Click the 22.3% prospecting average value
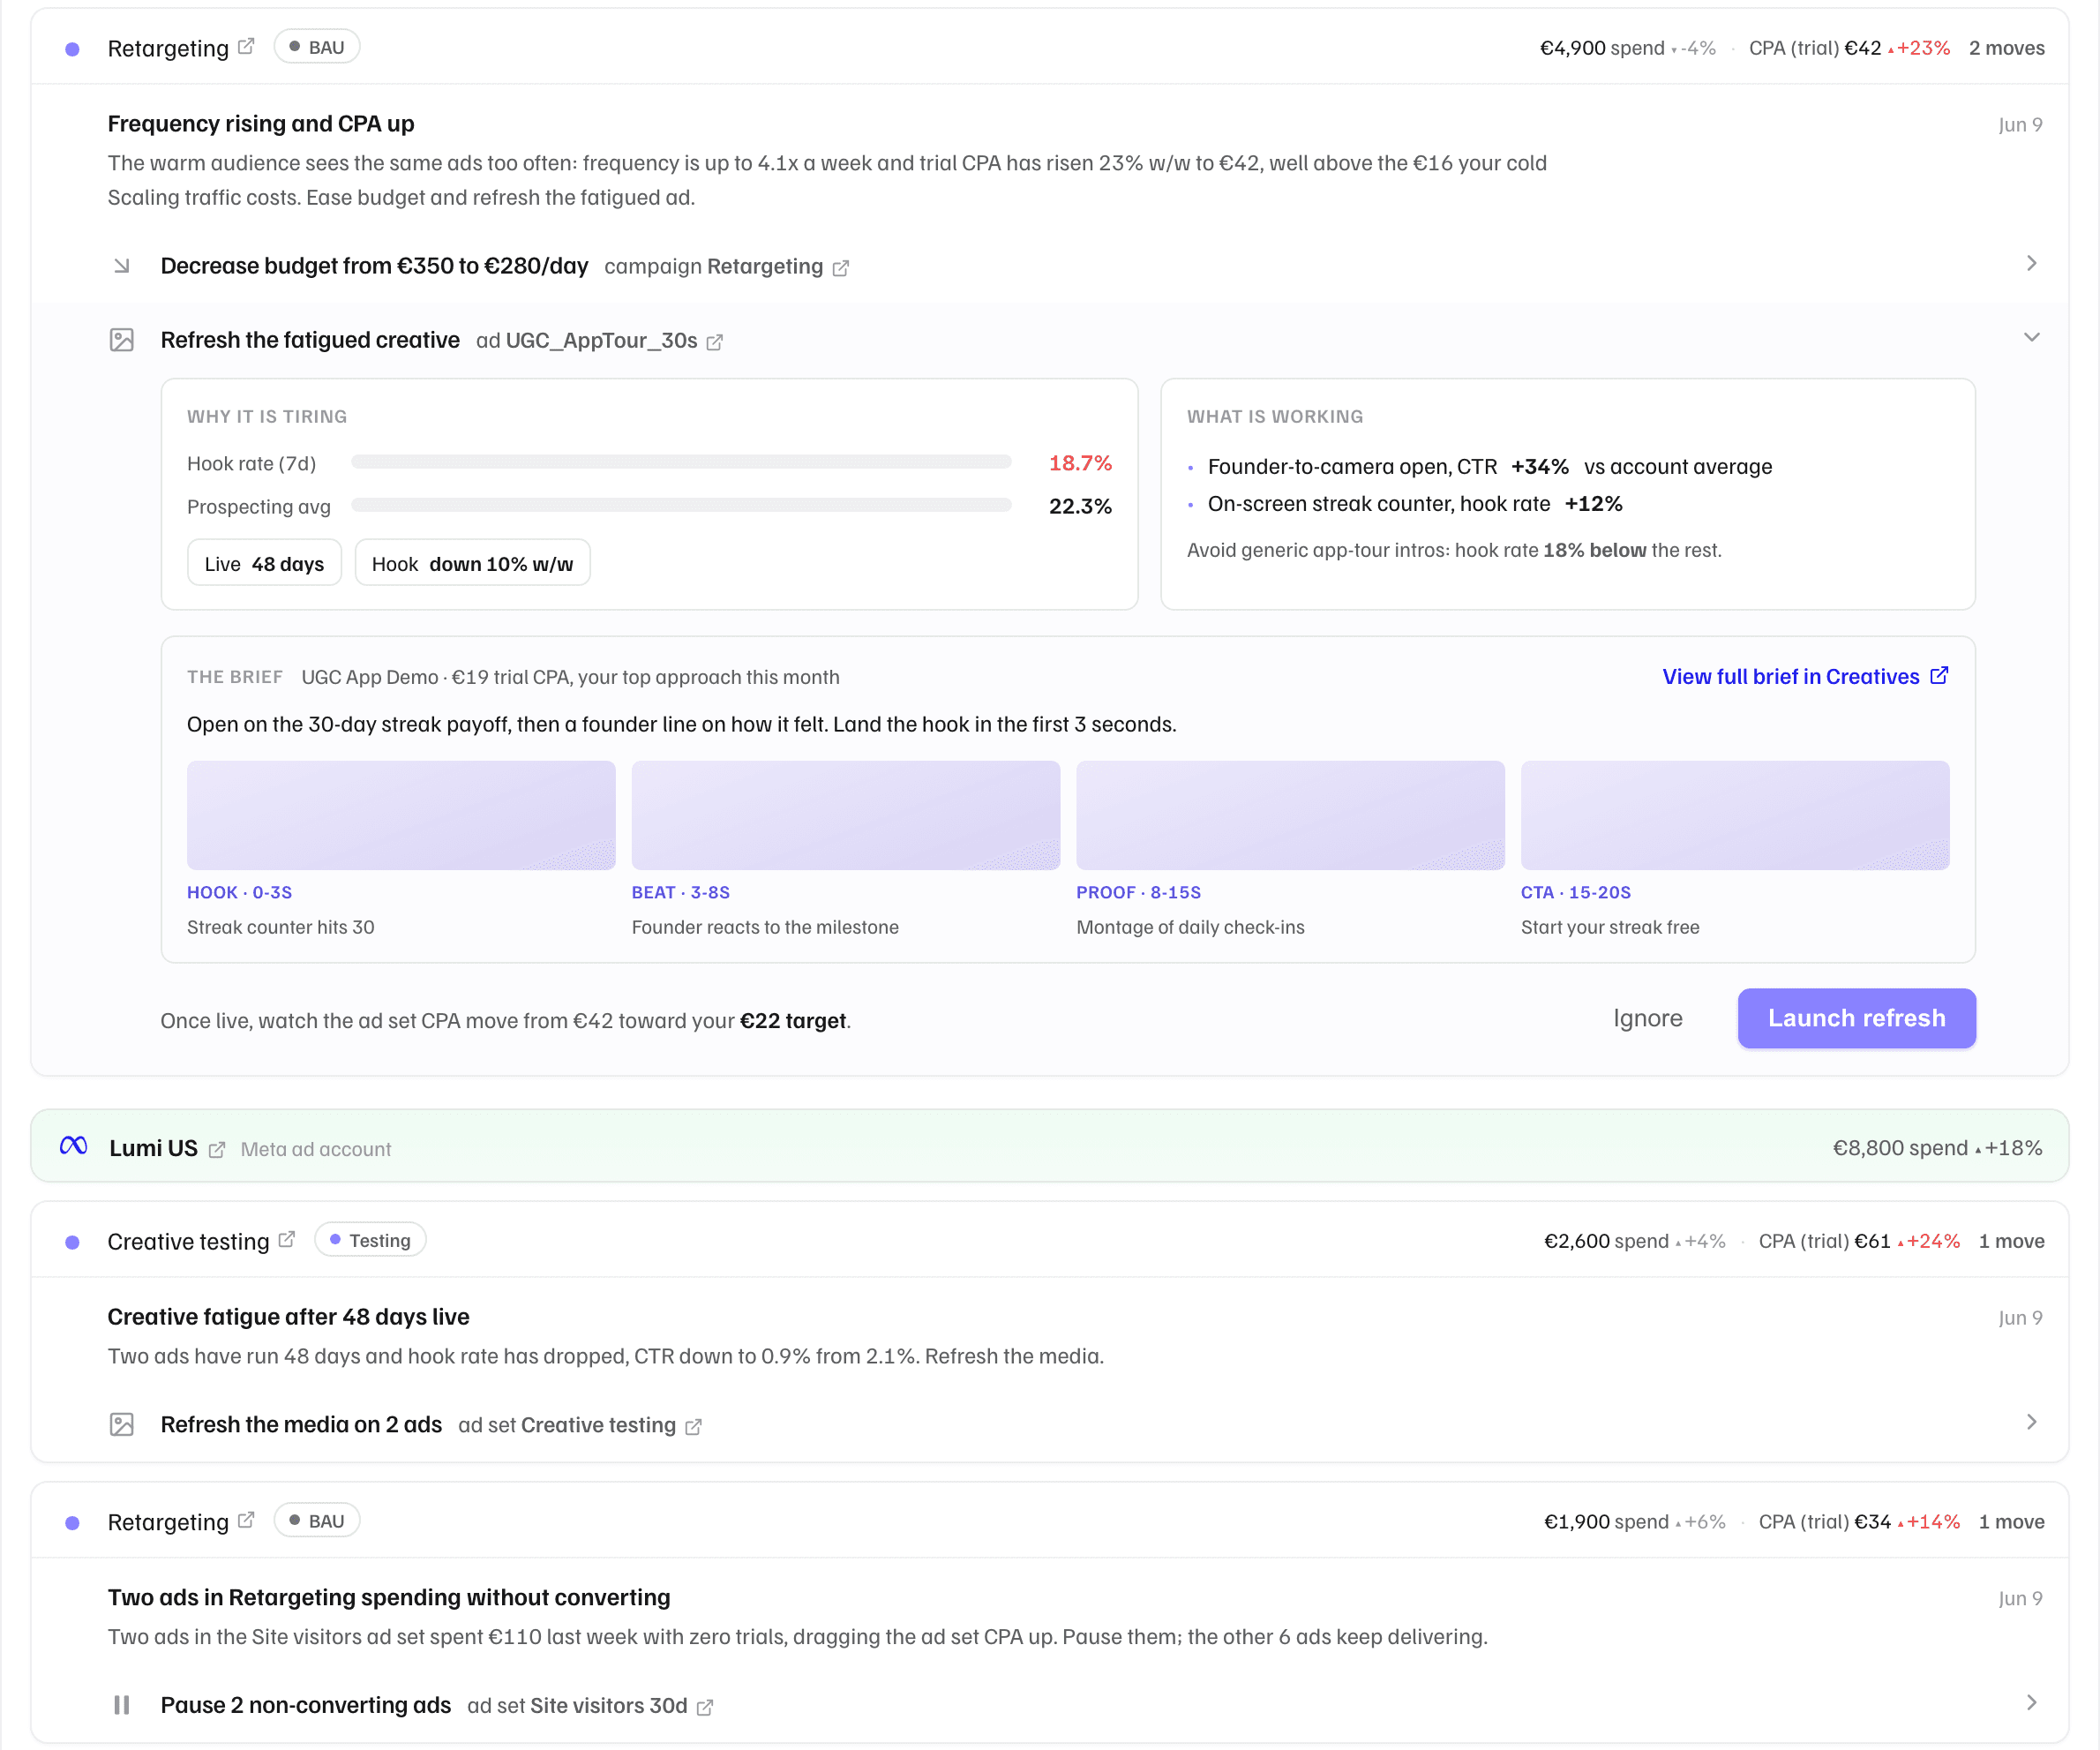The height and width of the screenshot is (1750, 2100). click(1080, 506)
